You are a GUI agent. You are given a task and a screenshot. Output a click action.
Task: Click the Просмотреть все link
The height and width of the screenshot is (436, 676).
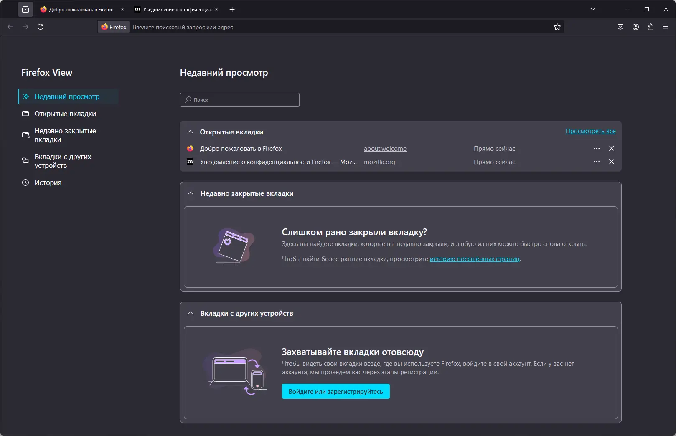click(x=590, y=131)
